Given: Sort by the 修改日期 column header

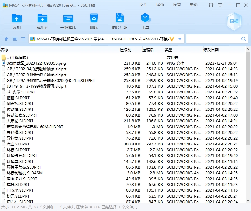Looking at the screenshot, I should (211, 50).
